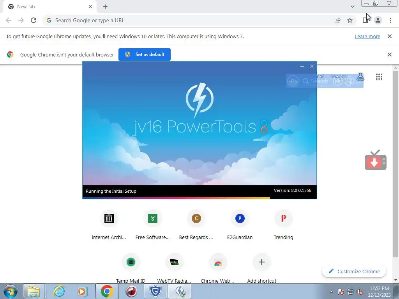Image resolution: width=399 pixels, height=299 pixels.
Task: Open Windows Start menu
Action: (x=11, y=291)
